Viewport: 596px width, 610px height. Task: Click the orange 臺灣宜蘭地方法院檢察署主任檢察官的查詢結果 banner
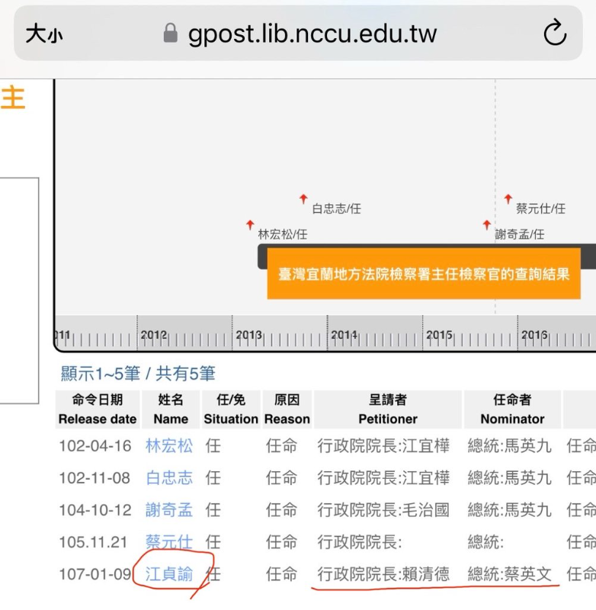pyautogui.click(x=424, y=274)
